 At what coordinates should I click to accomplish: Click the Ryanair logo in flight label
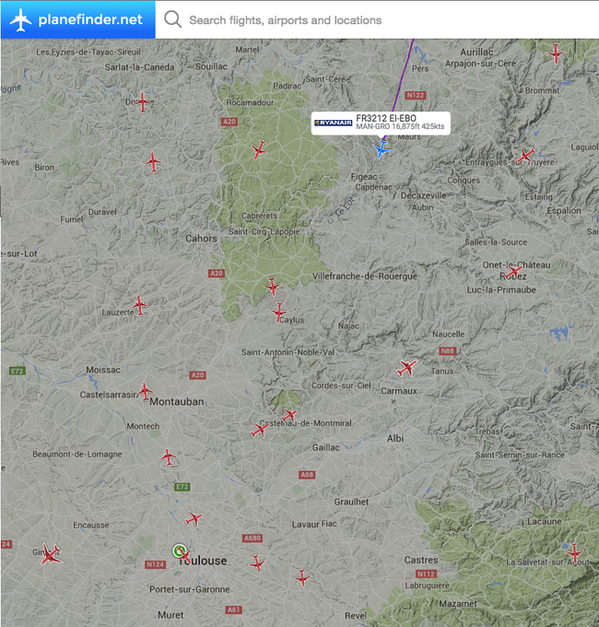pyautogui.click(x=334, y=123)
